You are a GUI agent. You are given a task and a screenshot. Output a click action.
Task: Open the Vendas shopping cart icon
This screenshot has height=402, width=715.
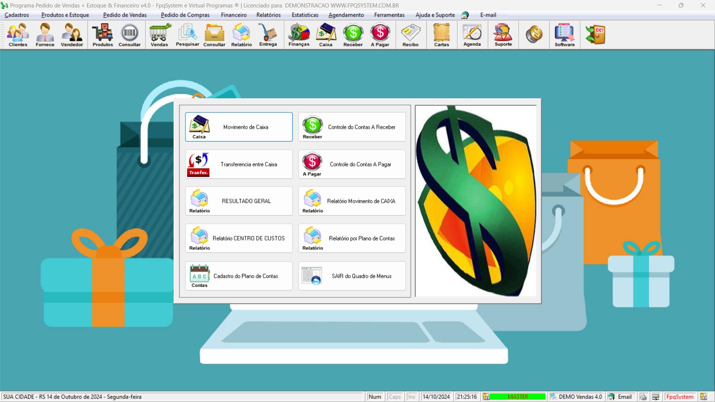pos(159,35)
